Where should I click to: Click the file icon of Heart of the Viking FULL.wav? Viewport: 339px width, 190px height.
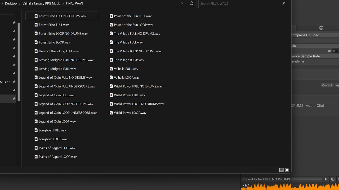click(36, 51)
